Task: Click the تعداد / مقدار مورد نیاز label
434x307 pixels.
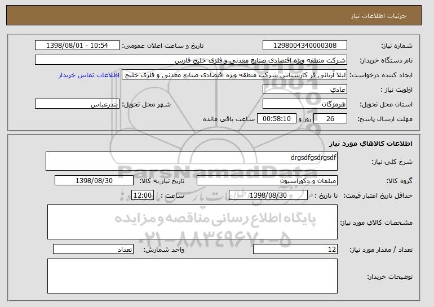Action: (x=381, y=250)
